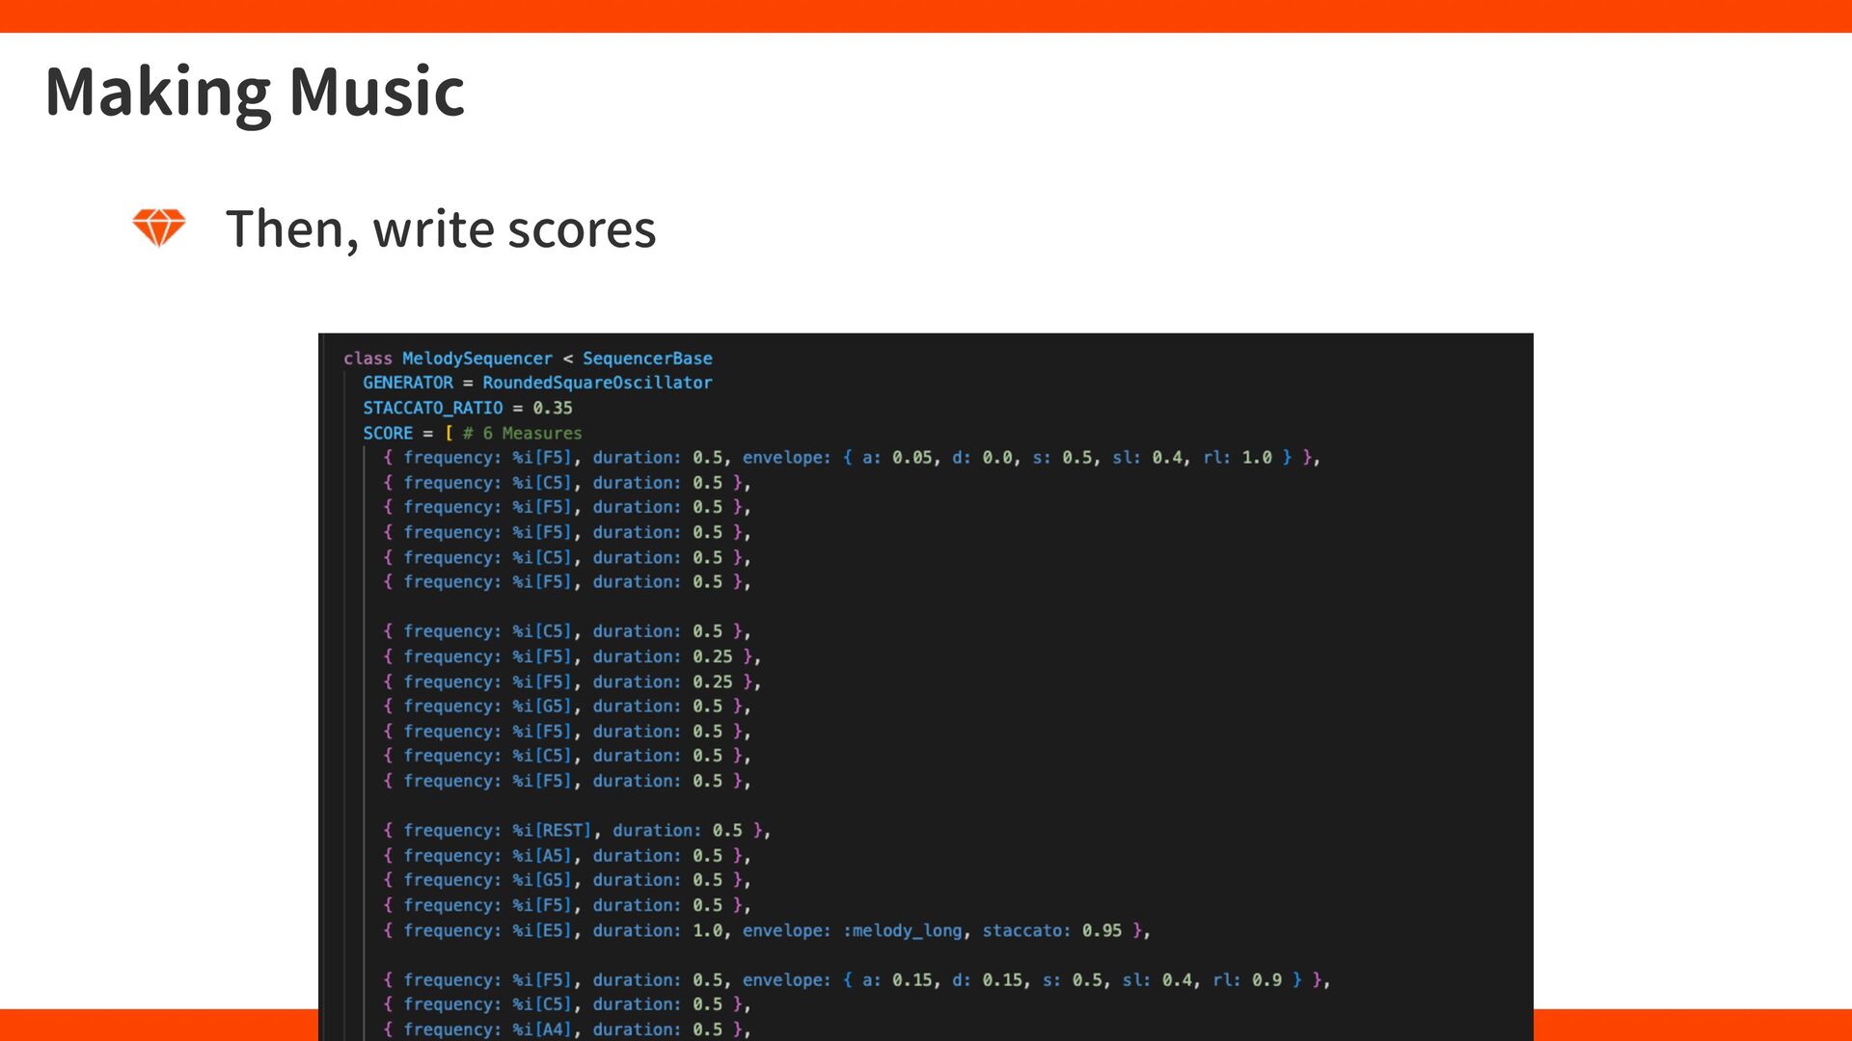Click the 'Then, write scores' text
Image resolution: width=1852 pixels, height=1041 pixels.
441,229
